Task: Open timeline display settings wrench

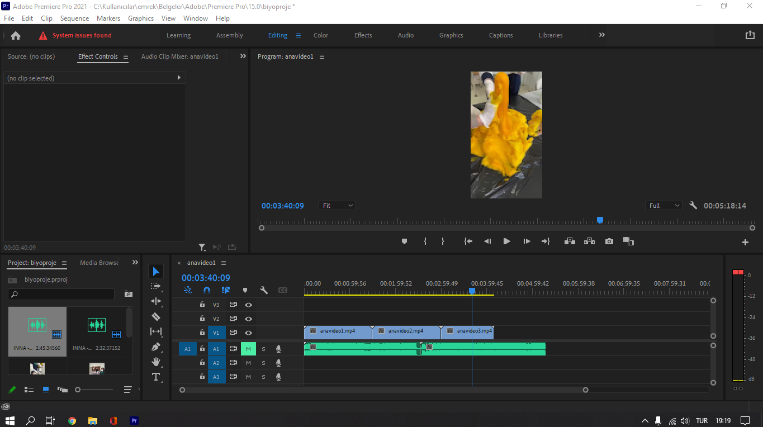Action: coord(264,290)
